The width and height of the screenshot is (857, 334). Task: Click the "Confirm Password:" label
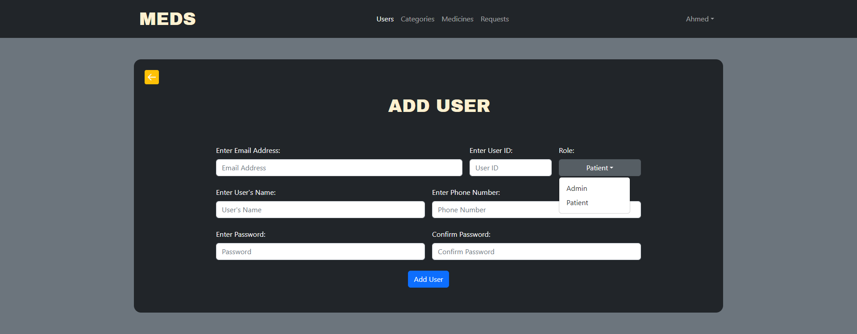(461, 235)
